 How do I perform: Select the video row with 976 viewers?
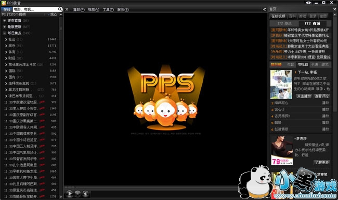click(30, 102)
